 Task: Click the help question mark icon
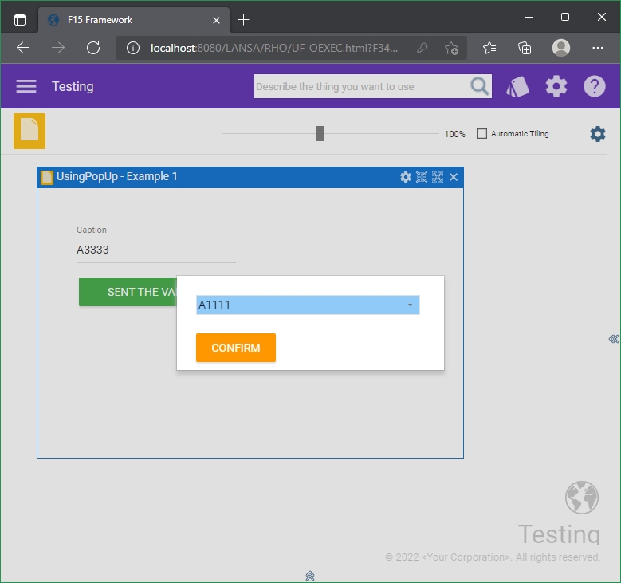pos(595,86)
